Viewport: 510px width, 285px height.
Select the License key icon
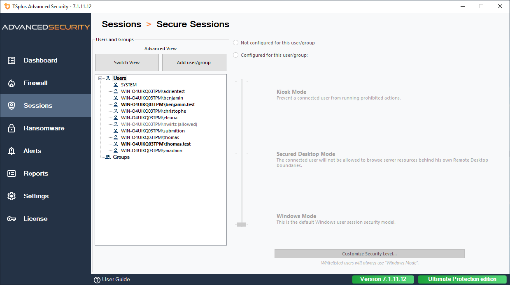(x=11, y=218)
